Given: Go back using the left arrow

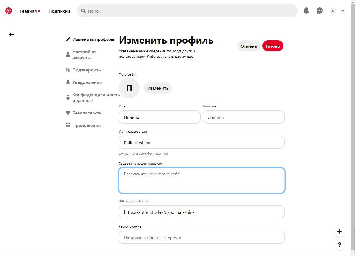Looking at the screenshot, I should click(x=11, y=34).
